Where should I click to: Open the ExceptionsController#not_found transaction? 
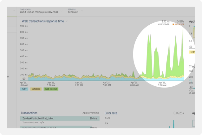tap(56, 127)
